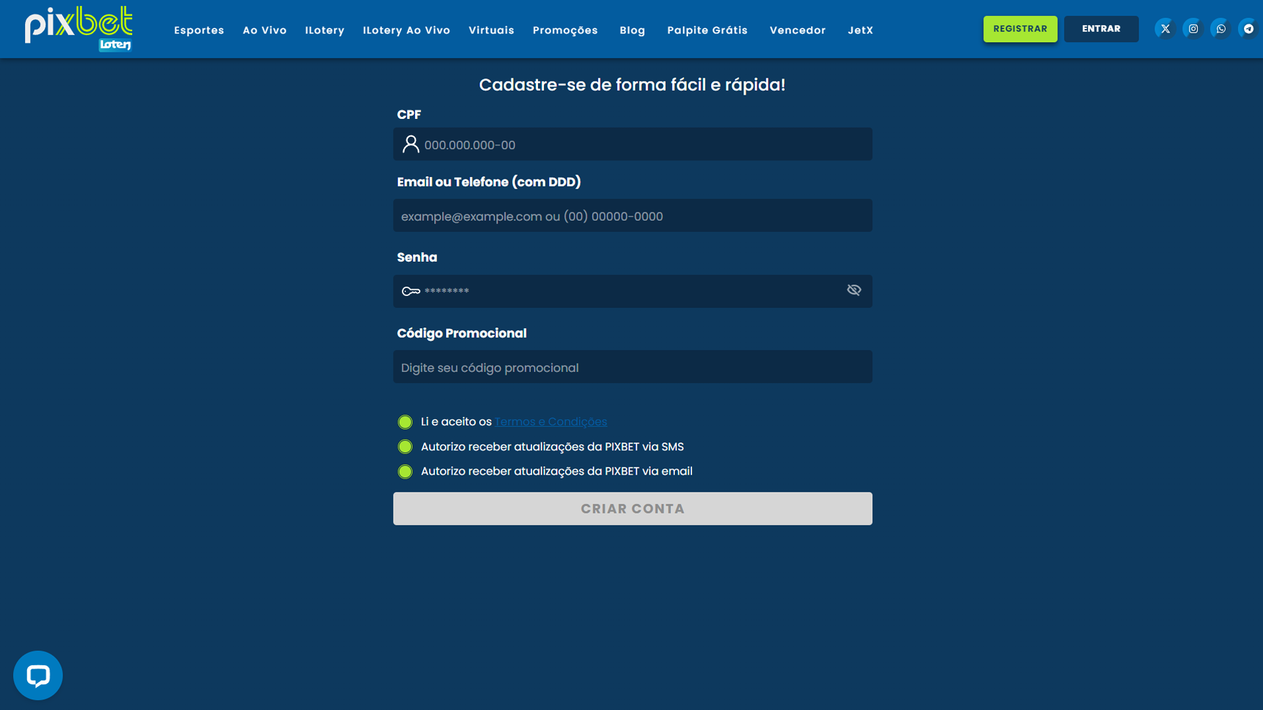The image size is (1263, 710).
Task: Select the Virtuais menu item
Action: [491, 30]
